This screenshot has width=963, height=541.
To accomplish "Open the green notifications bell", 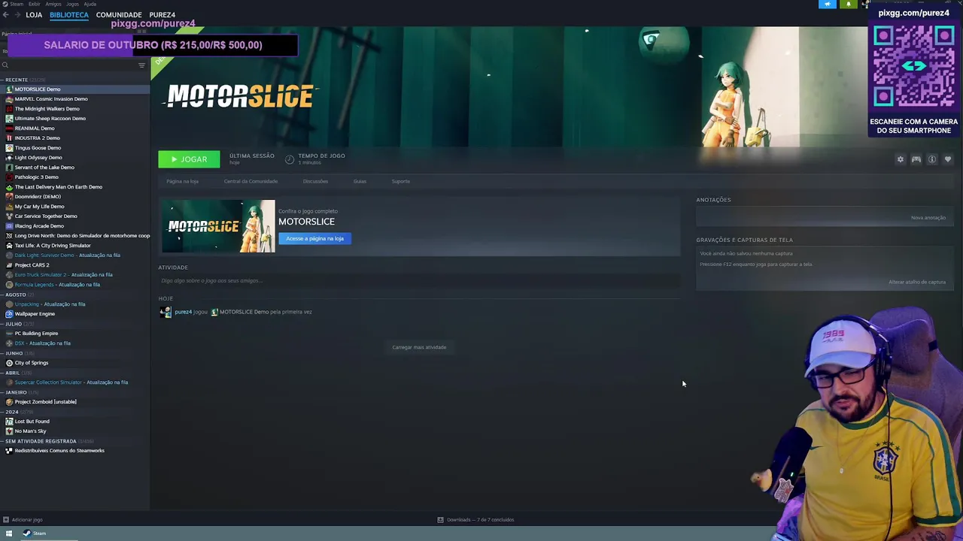I will pos(849,5).
